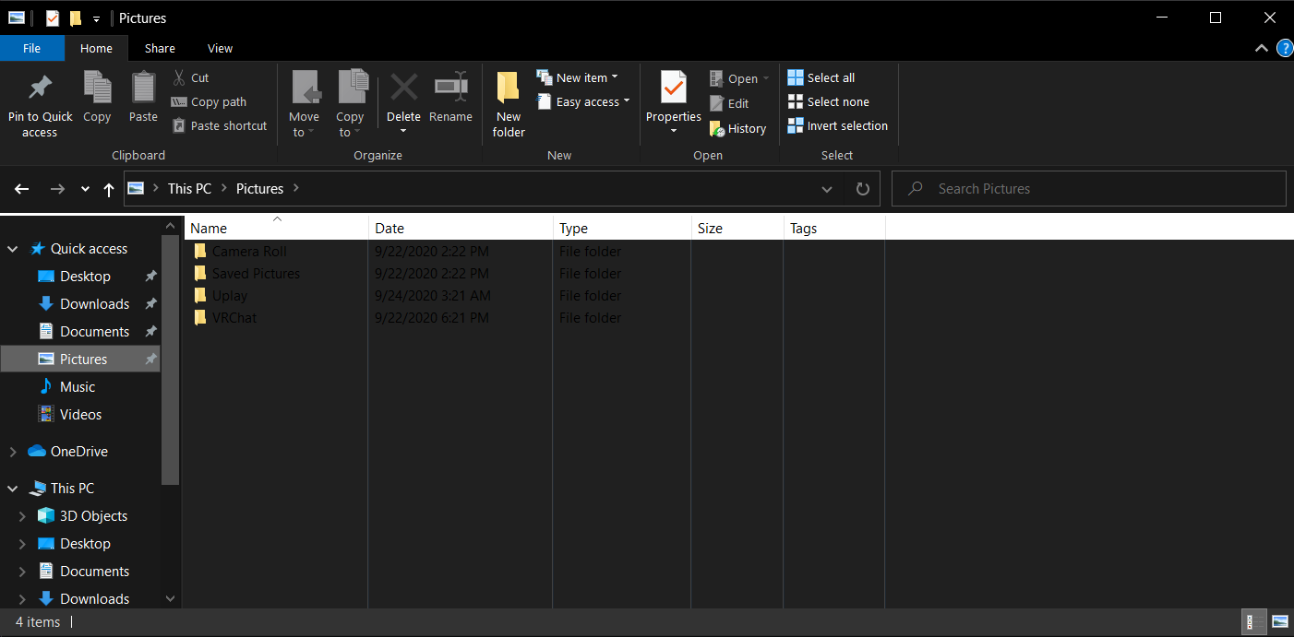Screen dimensions: 1294x637
Task: Sort by the Name column header
Action: 276,229
